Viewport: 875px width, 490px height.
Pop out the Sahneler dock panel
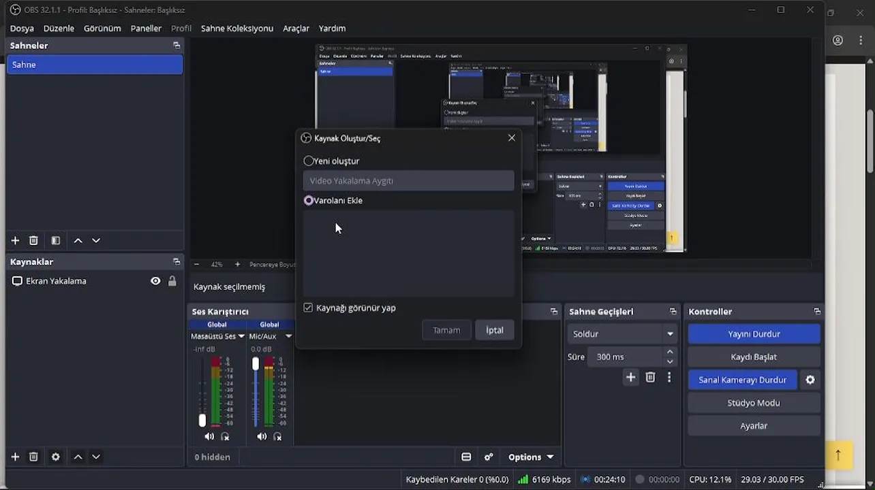click(x=176, y=46)
